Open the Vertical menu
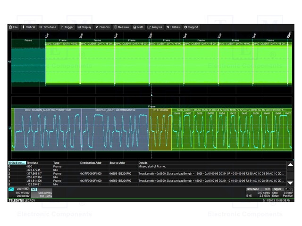The width and height of the screenshot is (302, 226). tap(29, 27)
